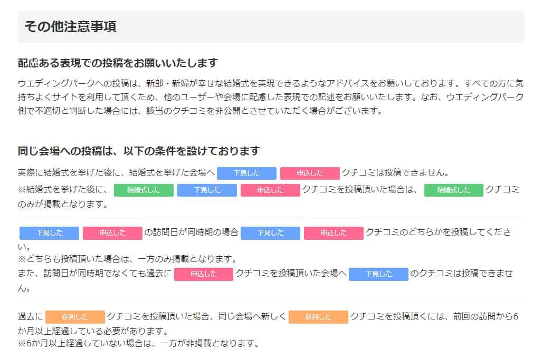Click green 結婚式した badge after ※結婚式を挙げた後に、
Screen dimensions: 533x359
144,190
